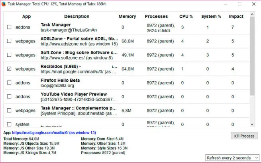261x163 pixels.
Task: Click the ADSLZone - Portal sobre ADSL title
Action: (79, 38)
